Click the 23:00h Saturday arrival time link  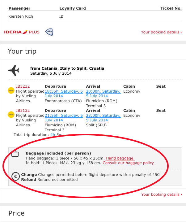coord(103,118)
